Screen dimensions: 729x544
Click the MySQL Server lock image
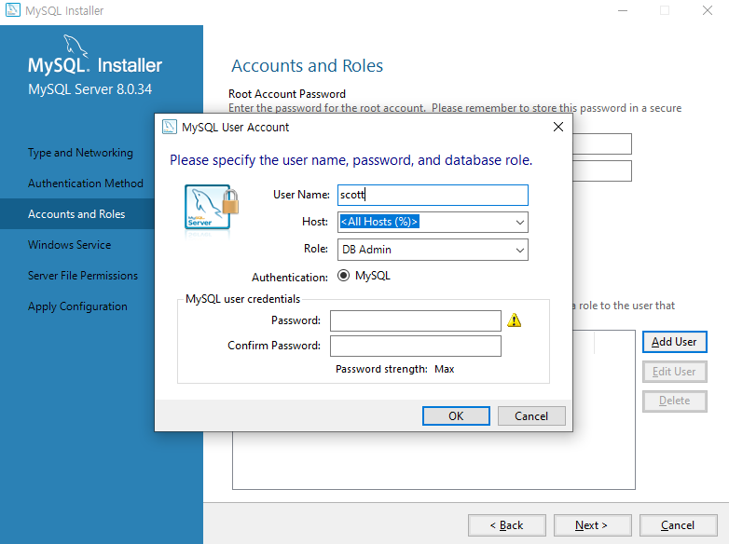212,207
